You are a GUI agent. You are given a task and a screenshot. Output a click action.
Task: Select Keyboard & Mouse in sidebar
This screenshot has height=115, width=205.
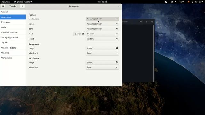point(13,32)
